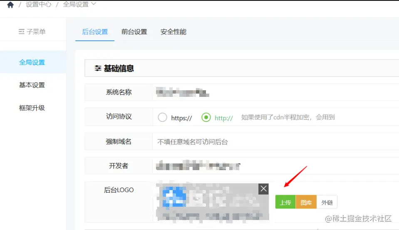
Task: Click the 后台LOGO label
Action: [x=119, y=190]
